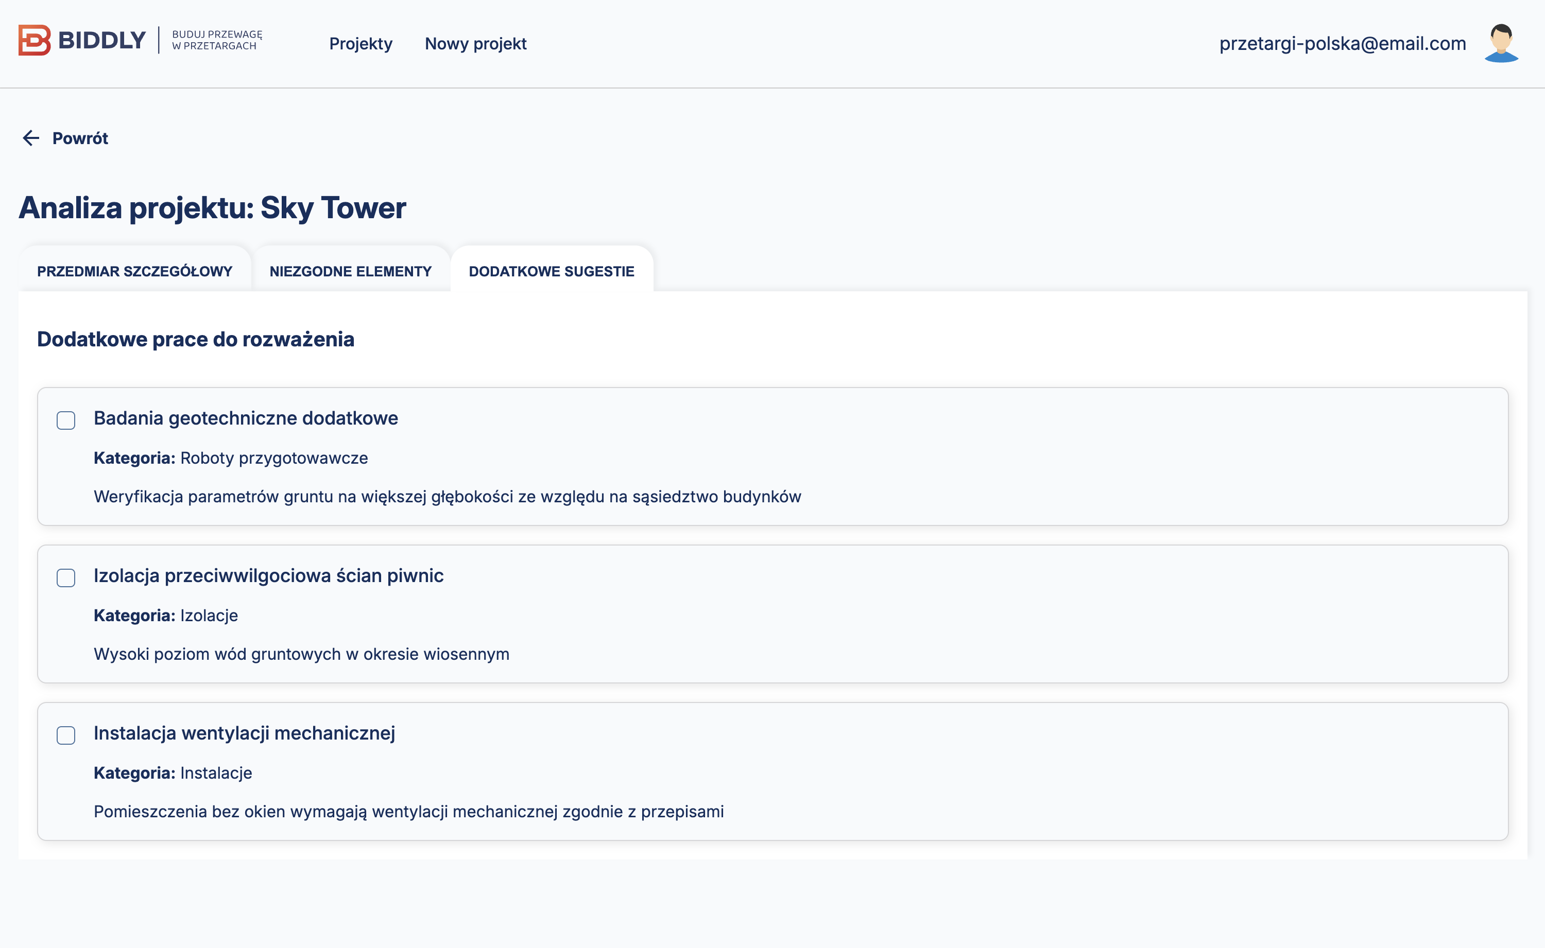Click the Analiza projektu: Sky Tower heading
The width and height of the screenshot is (1545, 948).
pos(212,208)
